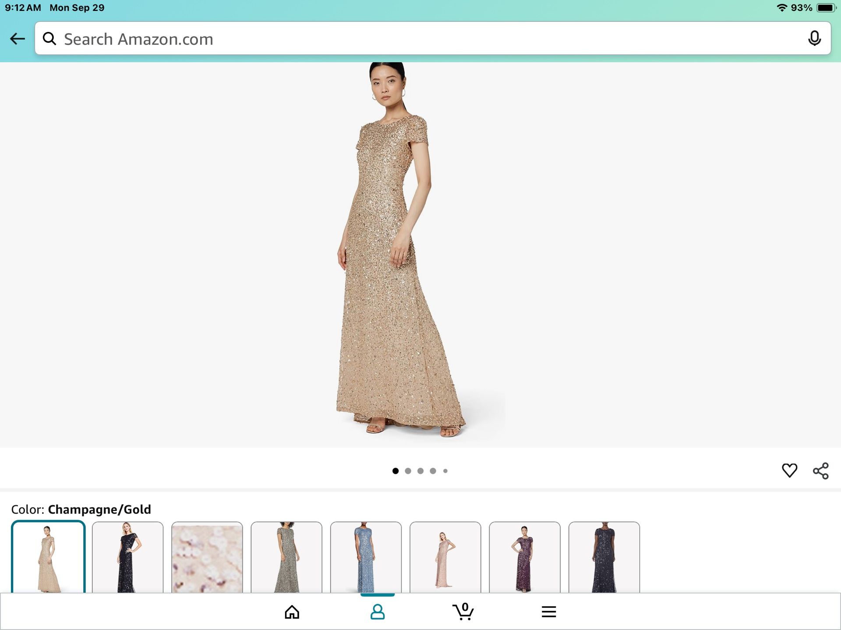Open the hamburger menu icon

click(x=548, y=612)
